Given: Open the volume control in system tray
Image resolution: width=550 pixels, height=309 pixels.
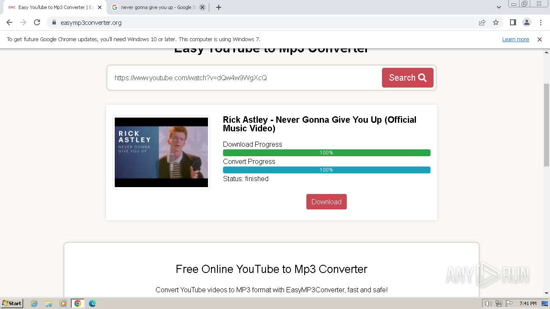Looking at the screenshot, I should point(489,303).
